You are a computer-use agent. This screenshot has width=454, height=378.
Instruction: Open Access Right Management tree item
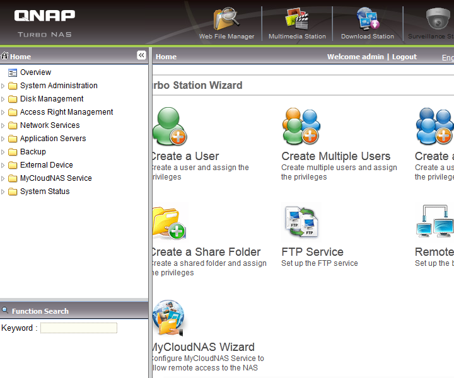pyautogui.click(x=66, y=112)
